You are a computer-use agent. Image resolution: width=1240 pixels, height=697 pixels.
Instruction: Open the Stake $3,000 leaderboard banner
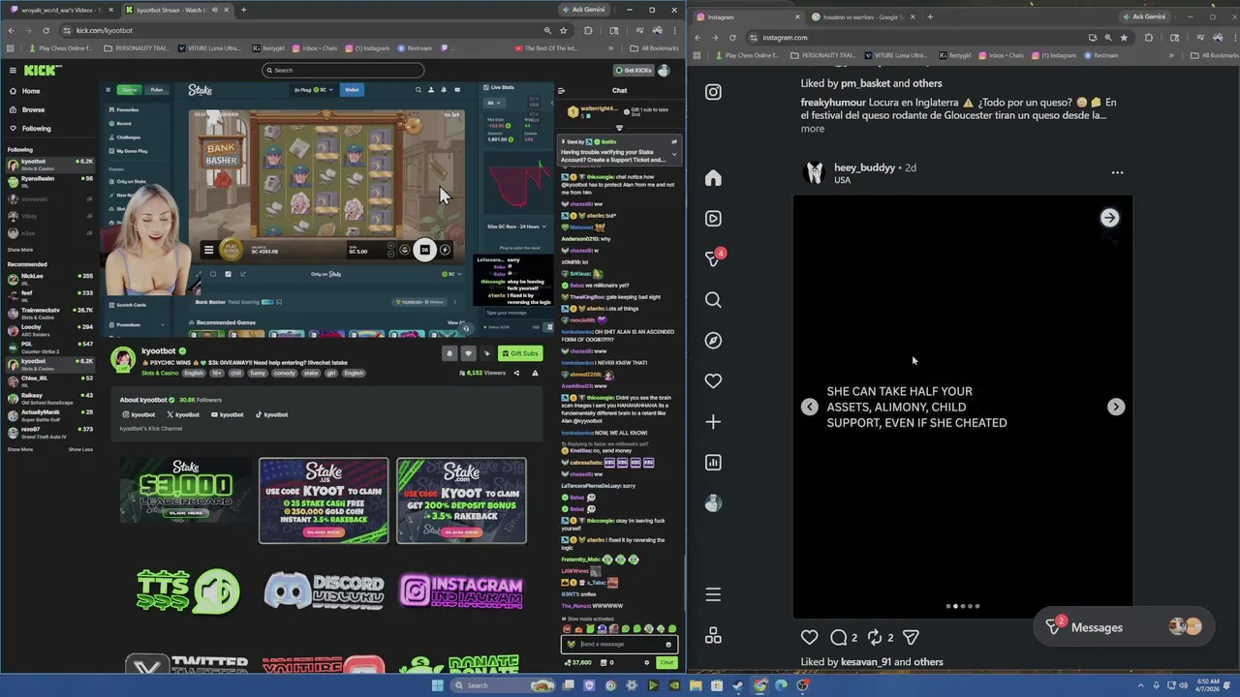click(x=186, y=492)
